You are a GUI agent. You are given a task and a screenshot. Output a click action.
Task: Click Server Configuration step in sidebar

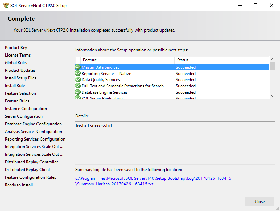pos(24,116)
